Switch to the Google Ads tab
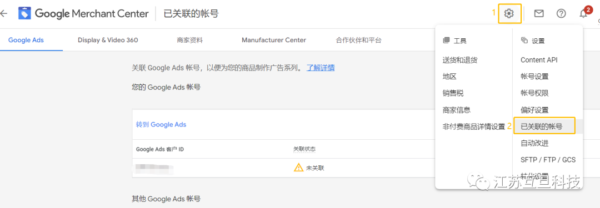The height and width of the screenshot is (208, 600). tap(26, 40)
